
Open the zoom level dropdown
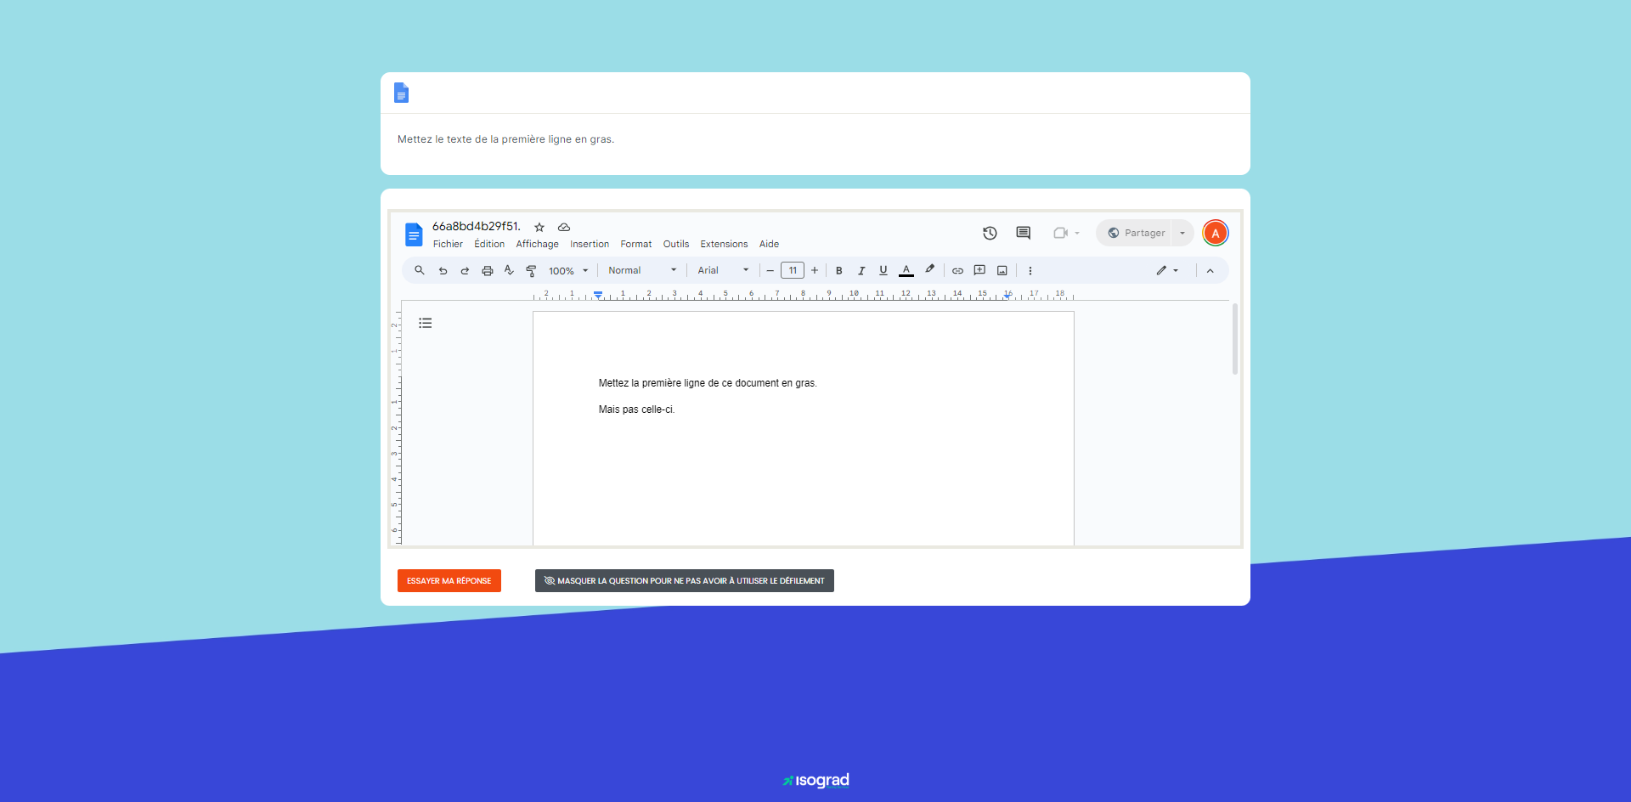click(x=567, y=270)
